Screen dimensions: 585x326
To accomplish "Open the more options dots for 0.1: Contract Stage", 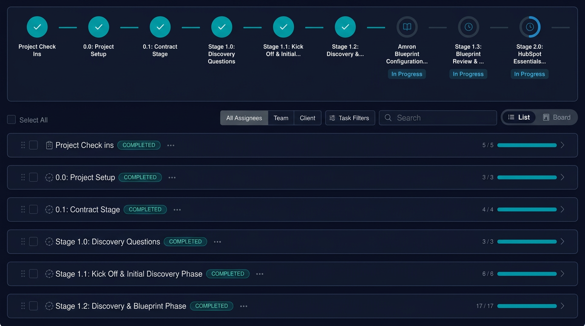I will pos(177,210).
